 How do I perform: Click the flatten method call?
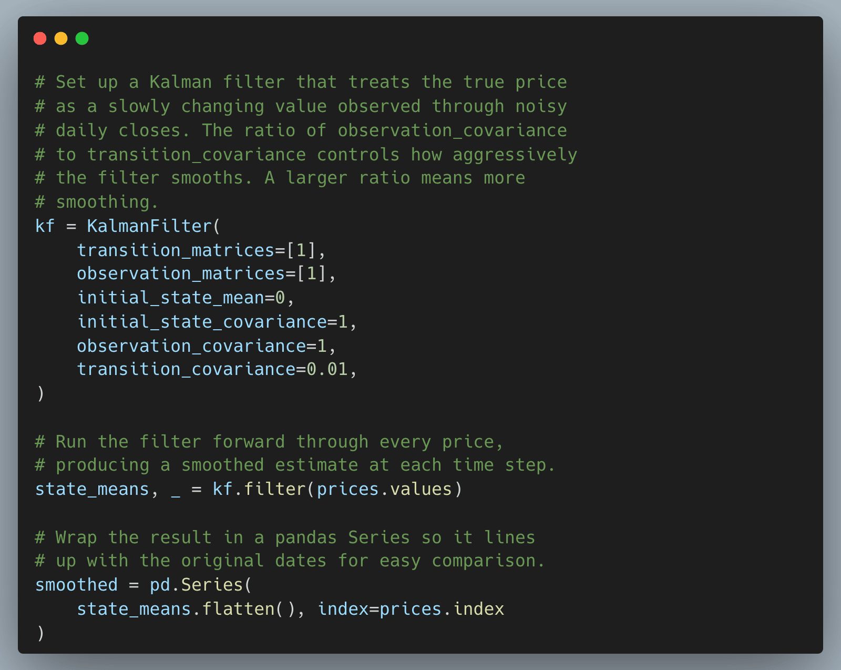(x=238, y=609)
